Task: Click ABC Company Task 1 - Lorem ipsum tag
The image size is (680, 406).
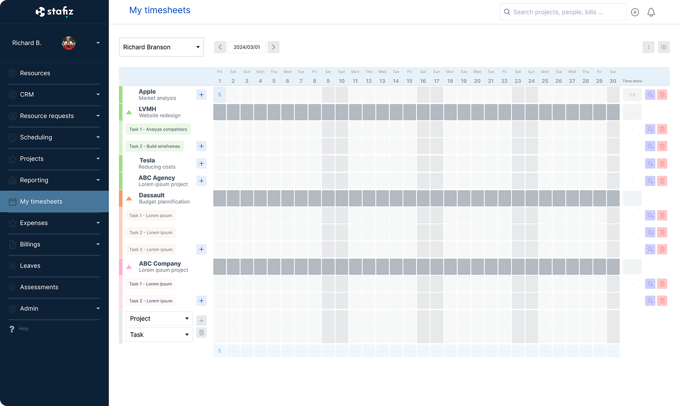Action: click(x=151, y=284)
